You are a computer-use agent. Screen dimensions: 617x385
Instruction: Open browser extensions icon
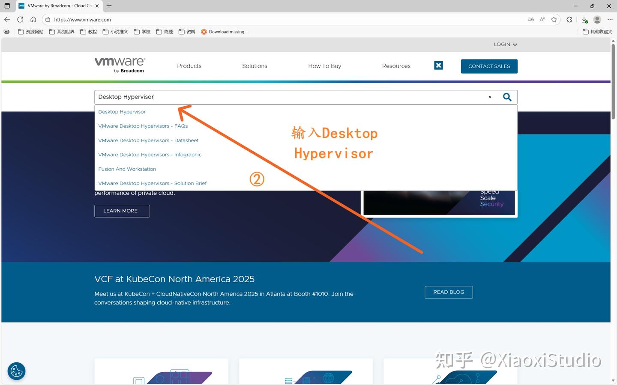coord(569,19)
